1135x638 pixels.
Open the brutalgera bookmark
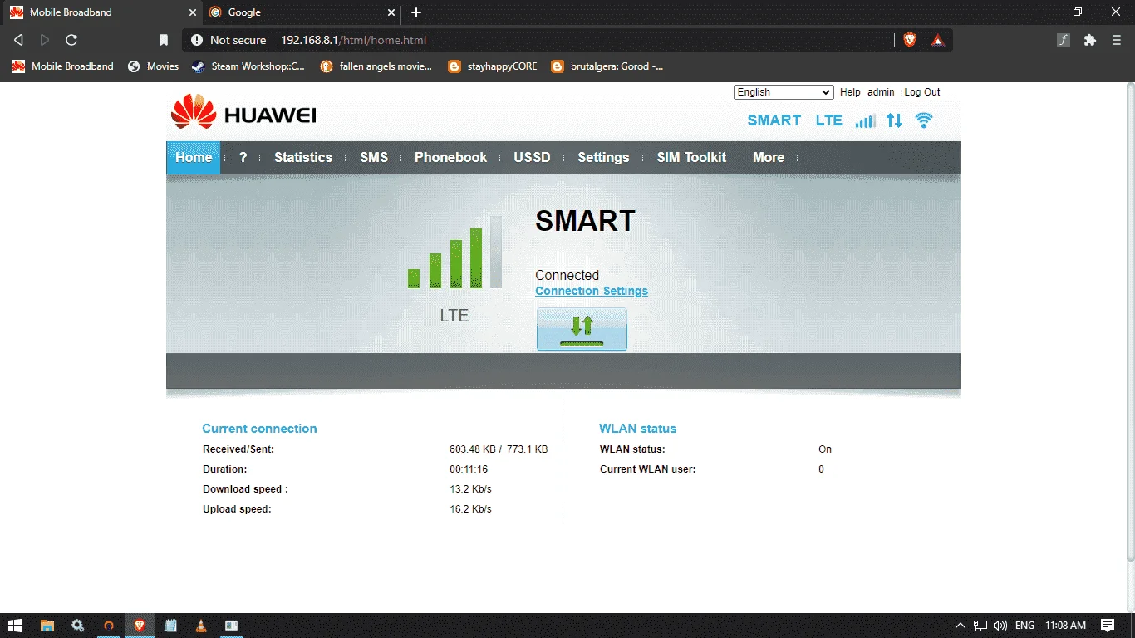[607, 66]
